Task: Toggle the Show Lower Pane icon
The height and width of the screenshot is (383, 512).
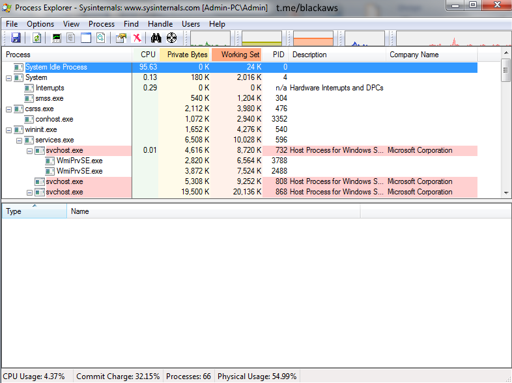Action: (86, 38)
